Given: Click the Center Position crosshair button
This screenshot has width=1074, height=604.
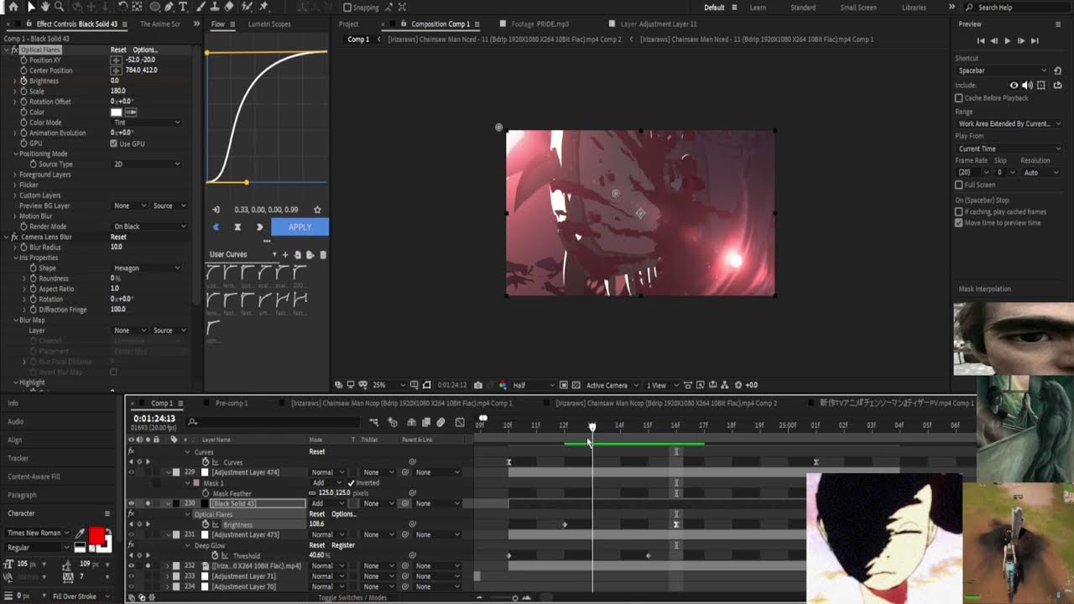Looking at the screenshot, I should pos(116,70).
